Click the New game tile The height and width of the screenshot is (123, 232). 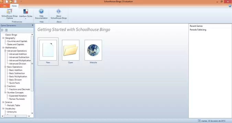(x=48, y=52)
